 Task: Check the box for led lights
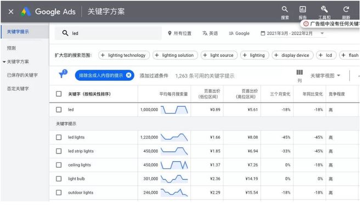pyautogui.click(x=59, y=137)
